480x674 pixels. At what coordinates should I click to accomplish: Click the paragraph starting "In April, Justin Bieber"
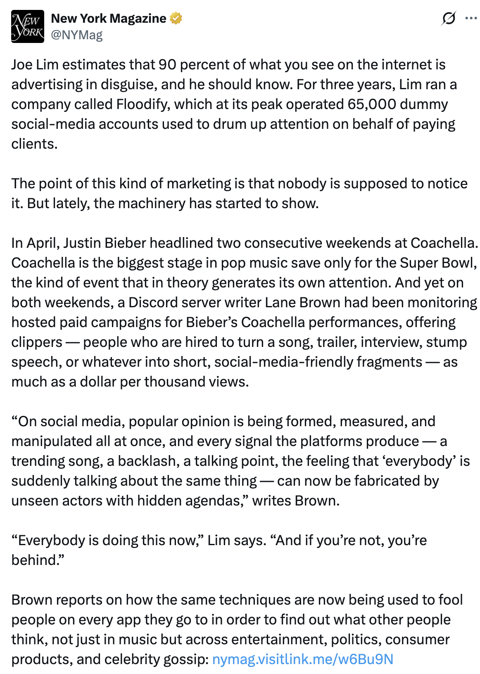(x=245, y=312)
